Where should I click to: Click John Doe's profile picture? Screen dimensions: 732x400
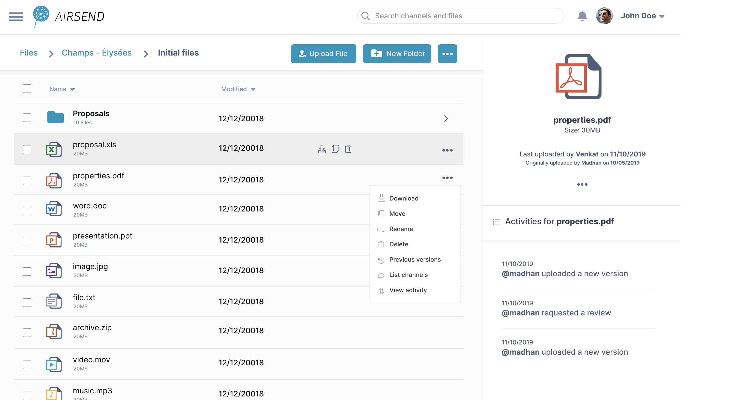point(605,16)
